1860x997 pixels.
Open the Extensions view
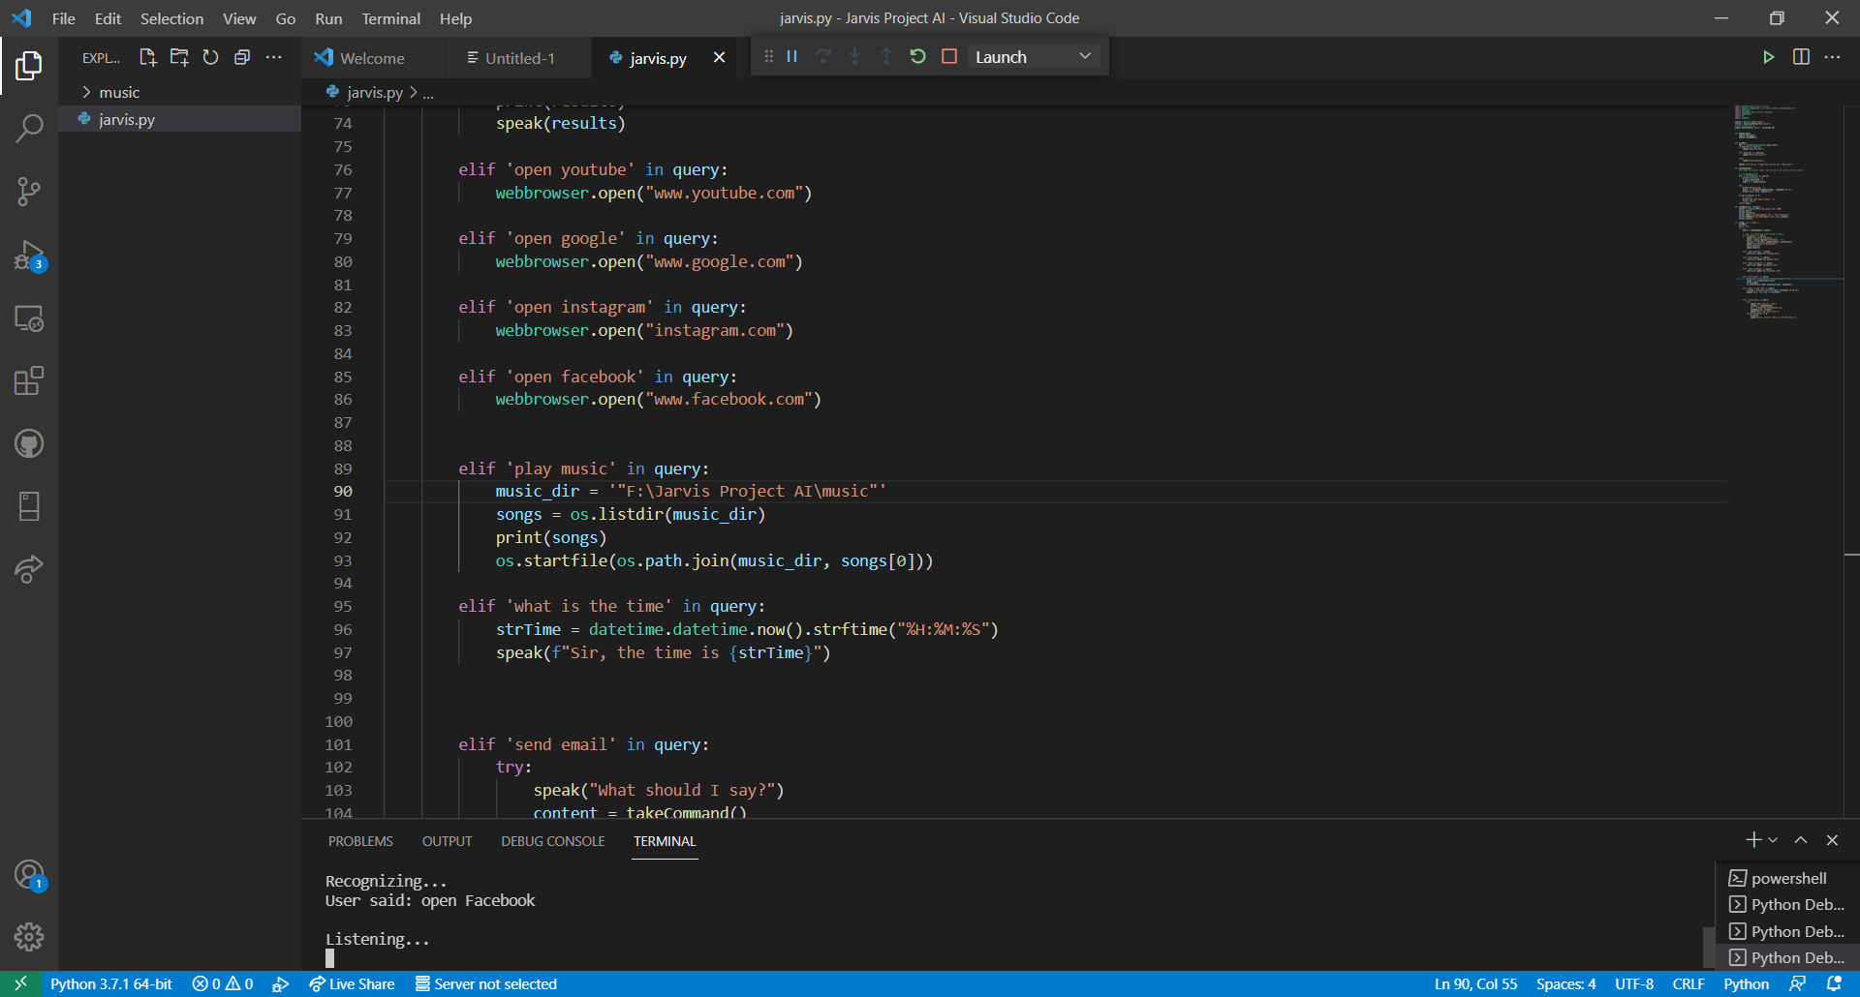[30, 380]
